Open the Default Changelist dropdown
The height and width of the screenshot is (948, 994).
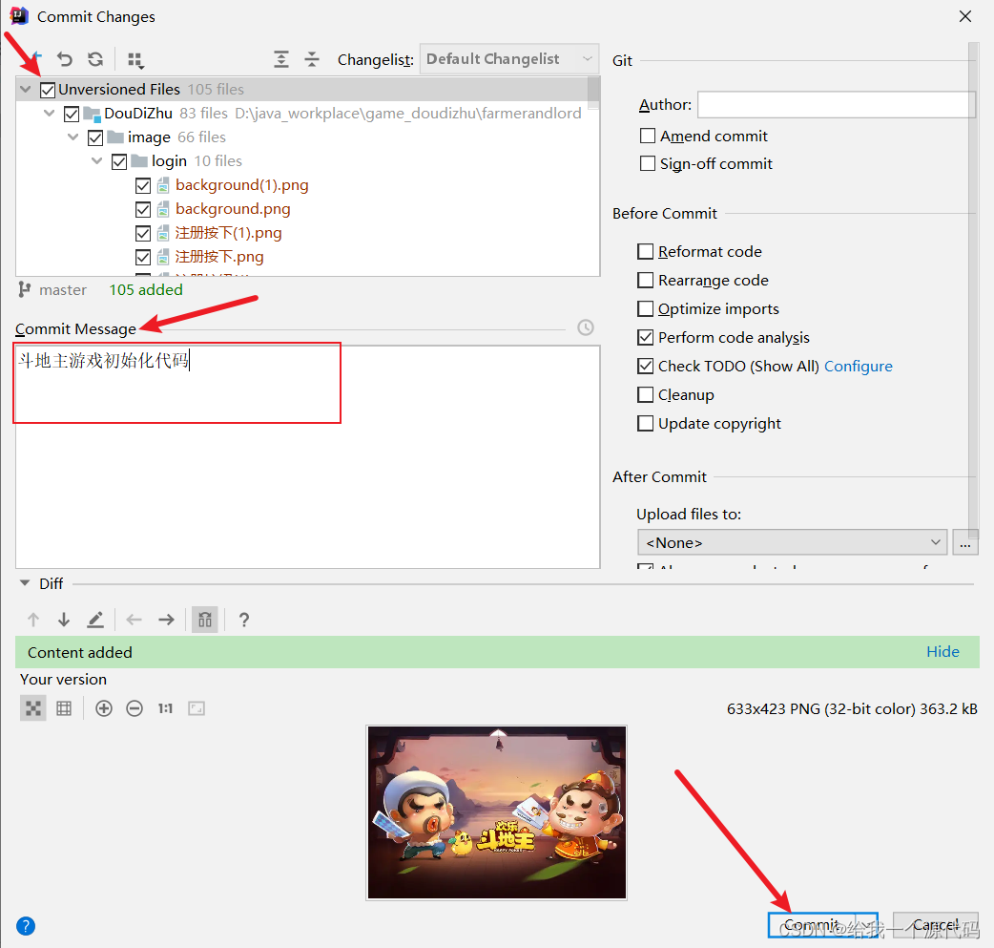pos(509,59)
